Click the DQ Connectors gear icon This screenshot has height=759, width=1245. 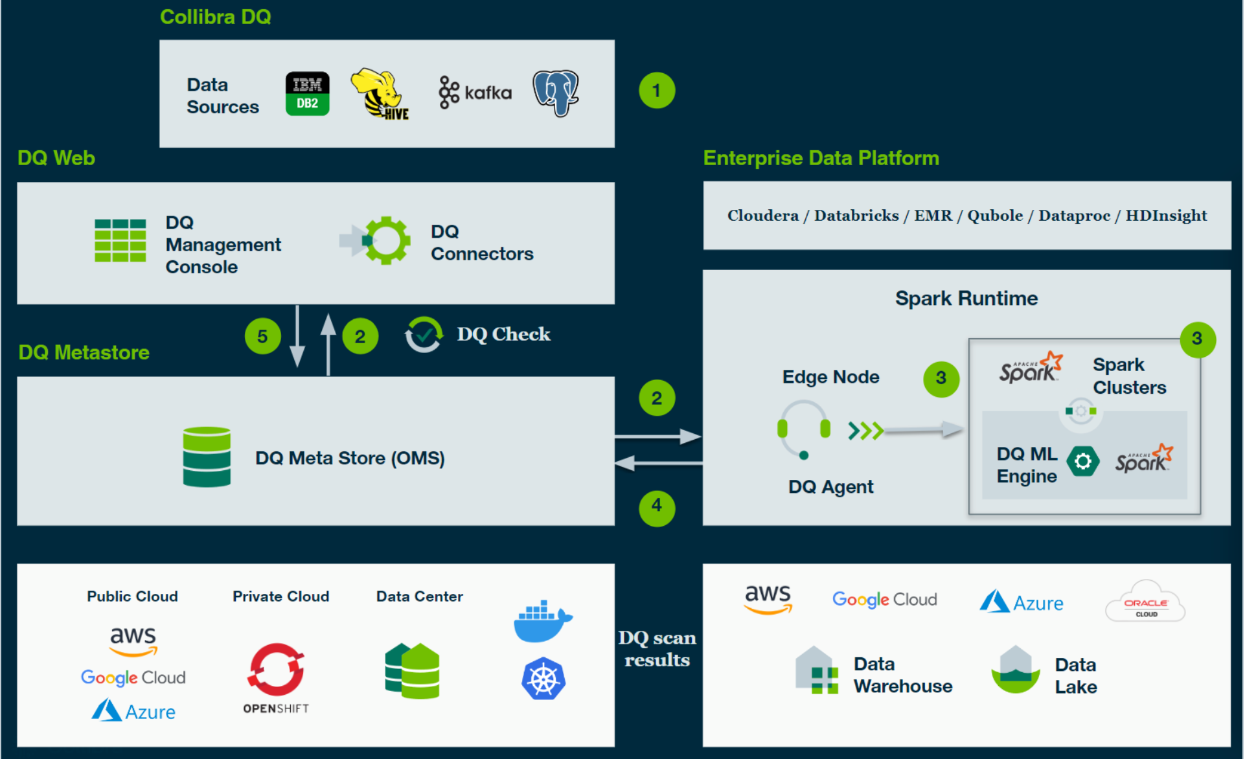385,240
